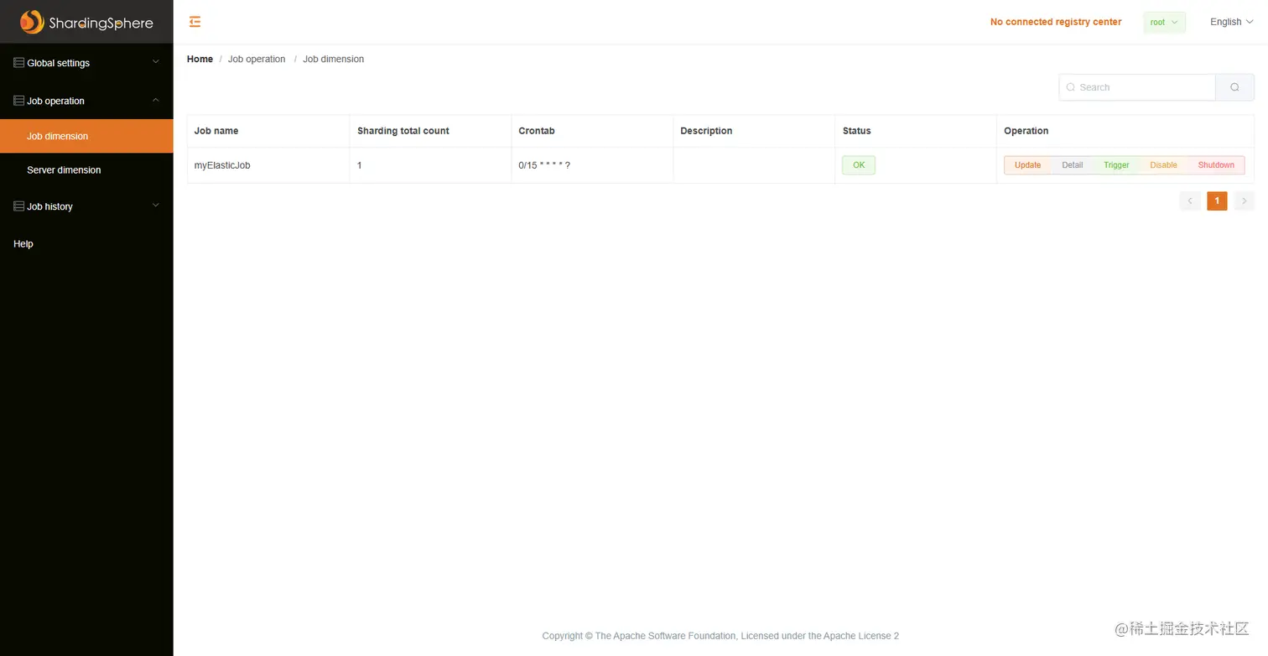Image resolution: width=1268 pixels, height=656 pixels.
Task: Select Job dimension in the sidebar
Action: pos(86,136)
